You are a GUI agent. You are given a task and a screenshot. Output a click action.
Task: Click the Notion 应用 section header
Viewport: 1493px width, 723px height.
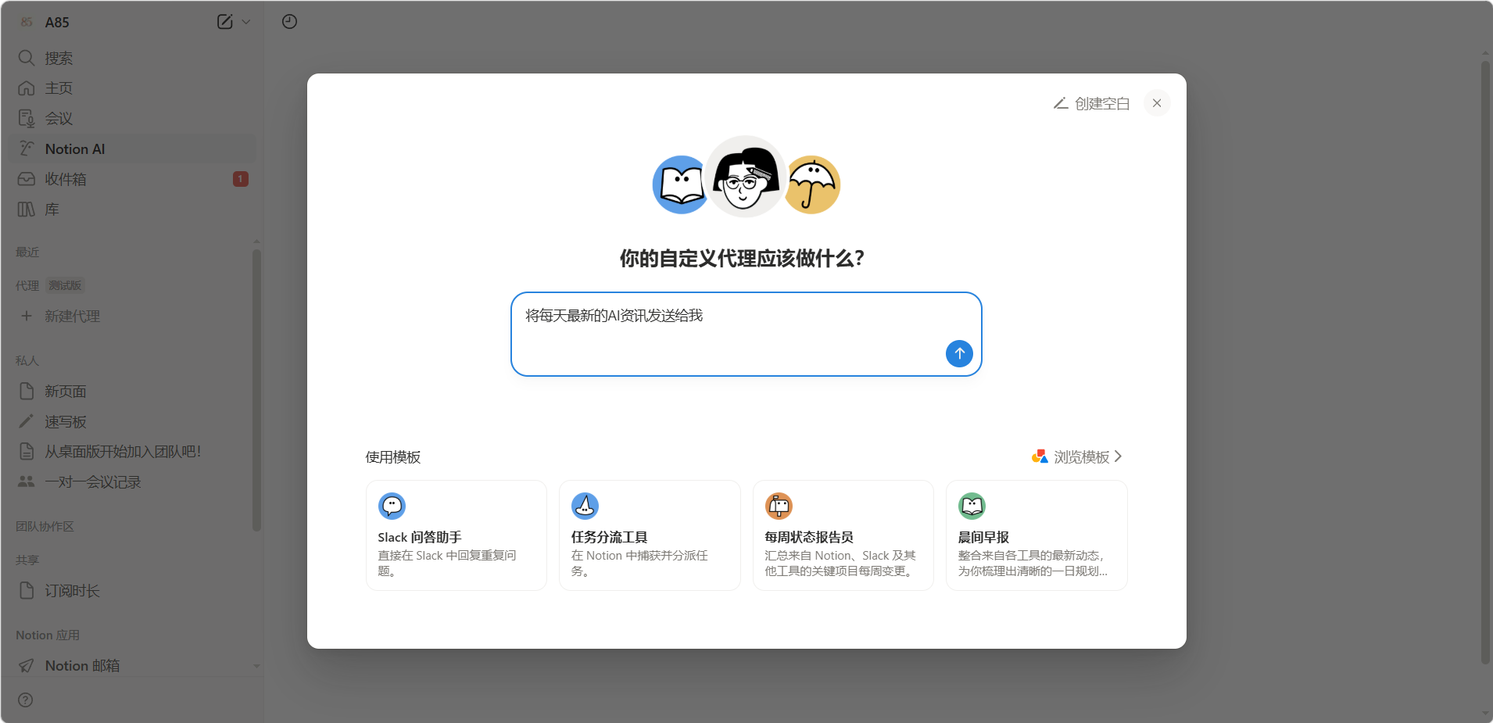[48, 635]
